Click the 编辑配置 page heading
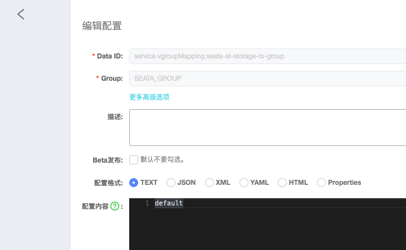Viewport: 406px width, 250px height. (x=102, y=26)
